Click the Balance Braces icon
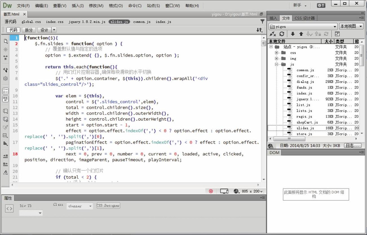The height and width of the screenshot is (235, 367). tap(5, 78)
